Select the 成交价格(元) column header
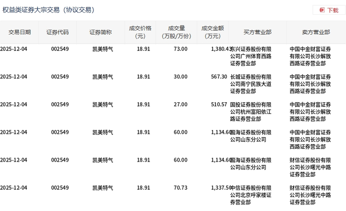This screenshot has width=346, height=211. (140, 32)
